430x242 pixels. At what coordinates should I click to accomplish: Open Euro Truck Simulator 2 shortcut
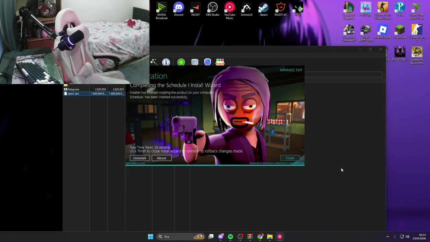tap(349, 33)
